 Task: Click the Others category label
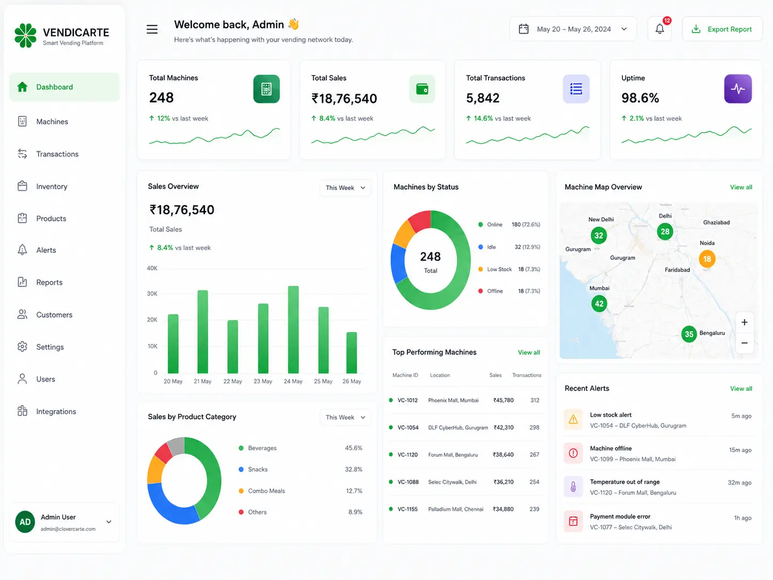257,512
